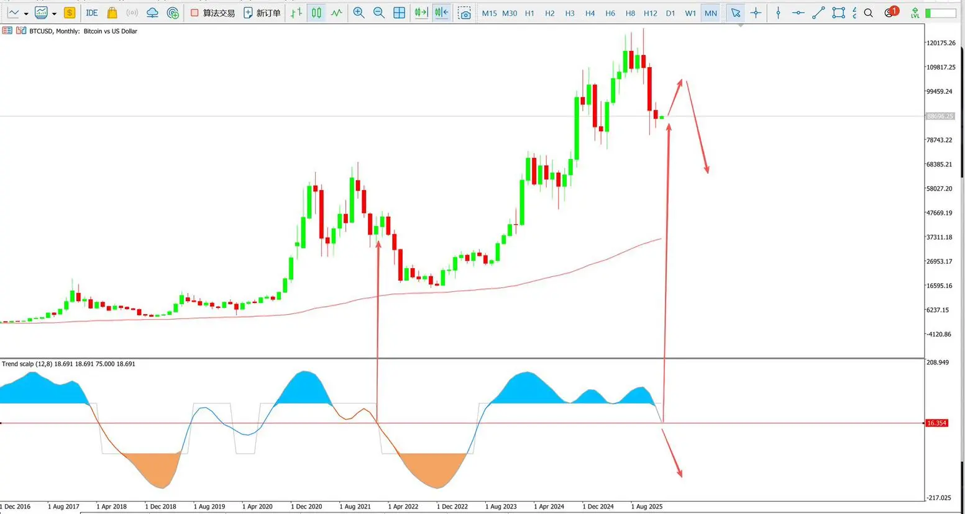Click the connection level status bar
The image size is (965, 514).
940,12
